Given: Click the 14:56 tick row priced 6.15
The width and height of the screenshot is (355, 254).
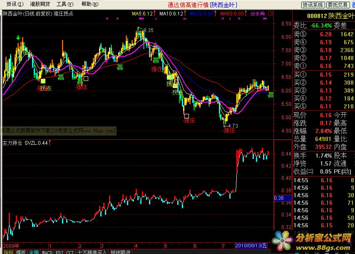Looking at the screenshot, I should coord(324,225).
